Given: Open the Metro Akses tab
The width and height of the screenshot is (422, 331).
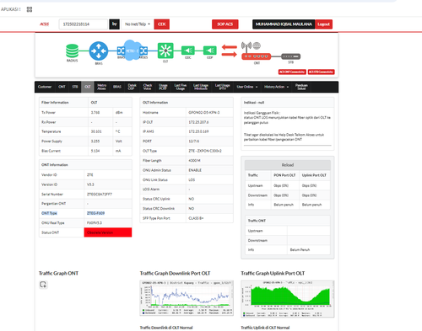Looking at the screenshot, I should pyautogui.click(x=101, y=87).
